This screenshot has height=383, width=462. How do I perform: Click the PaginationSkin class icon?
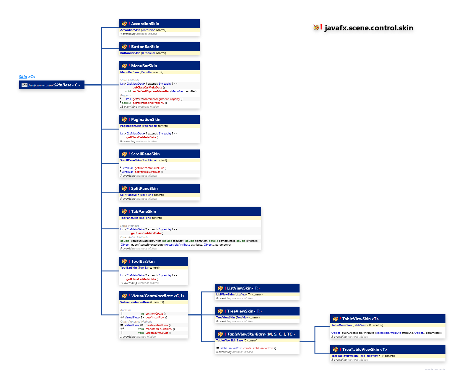click(124, 120)
